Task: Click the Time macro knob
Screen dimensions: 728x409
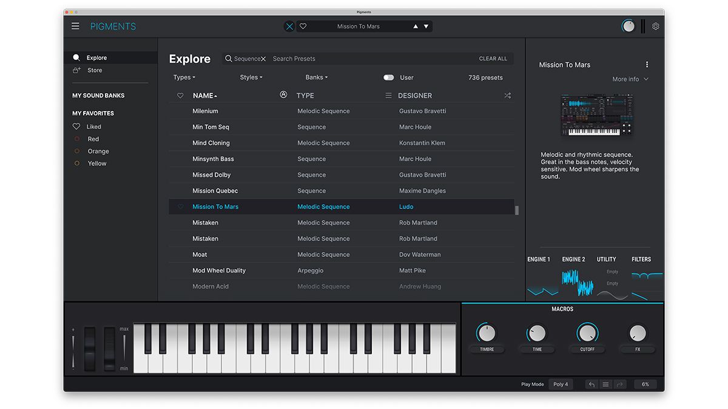Action: pos(537,333)
